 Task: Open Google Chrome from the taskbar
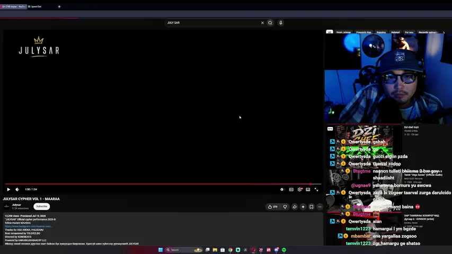tap(231, 250)
